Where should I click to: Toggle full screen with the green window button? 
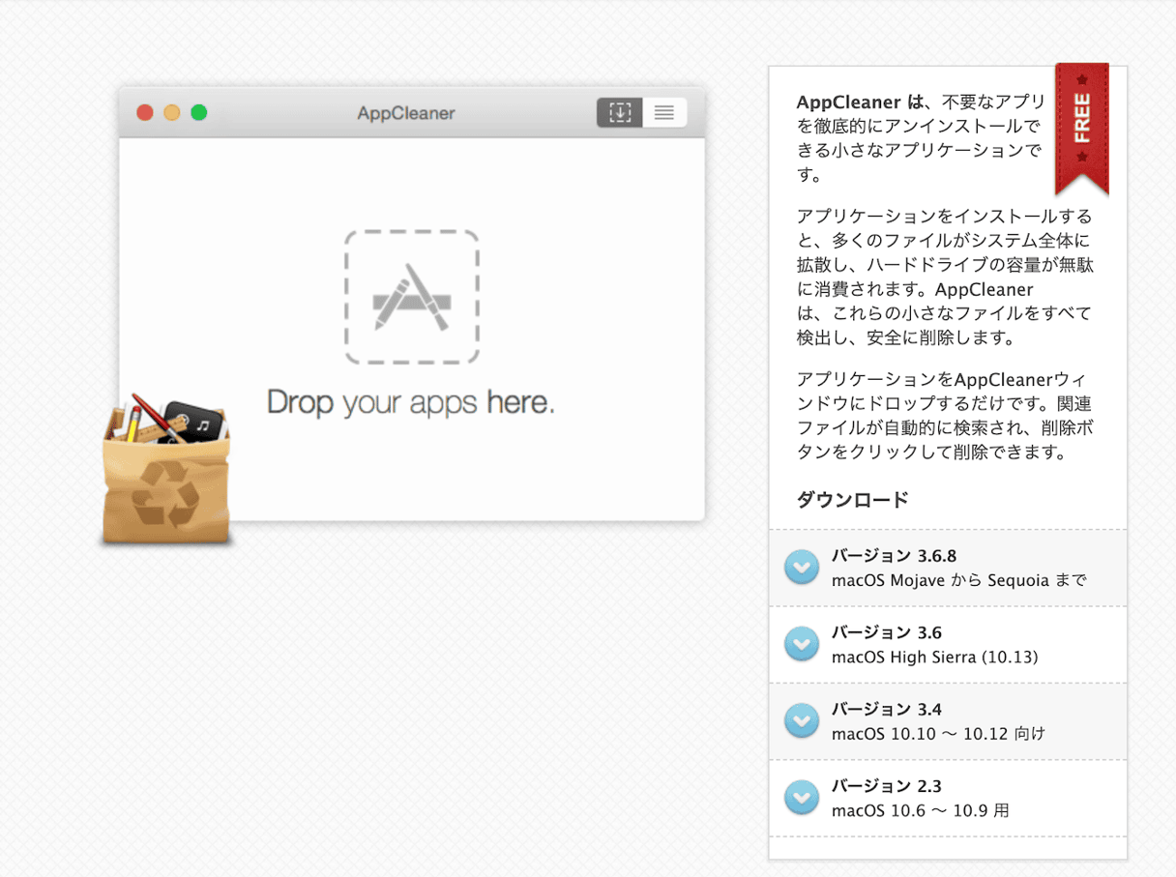click(x=199, y=112)
